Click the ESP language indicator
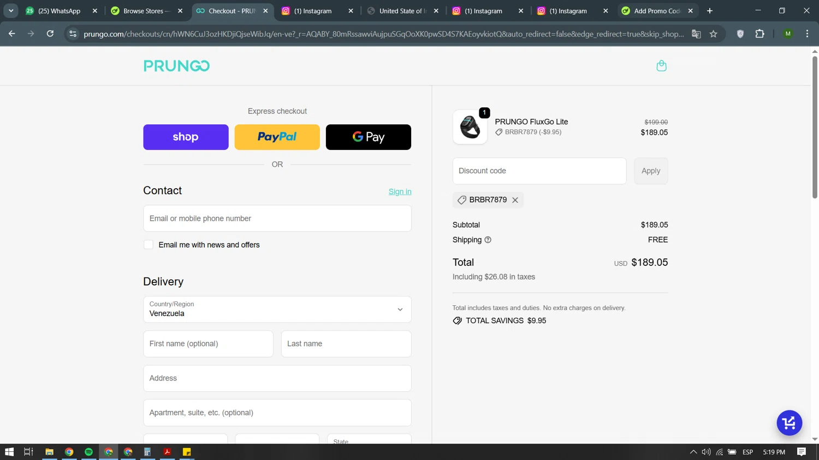Viewport: 819px width, 460px height. (x=747, y=452)
